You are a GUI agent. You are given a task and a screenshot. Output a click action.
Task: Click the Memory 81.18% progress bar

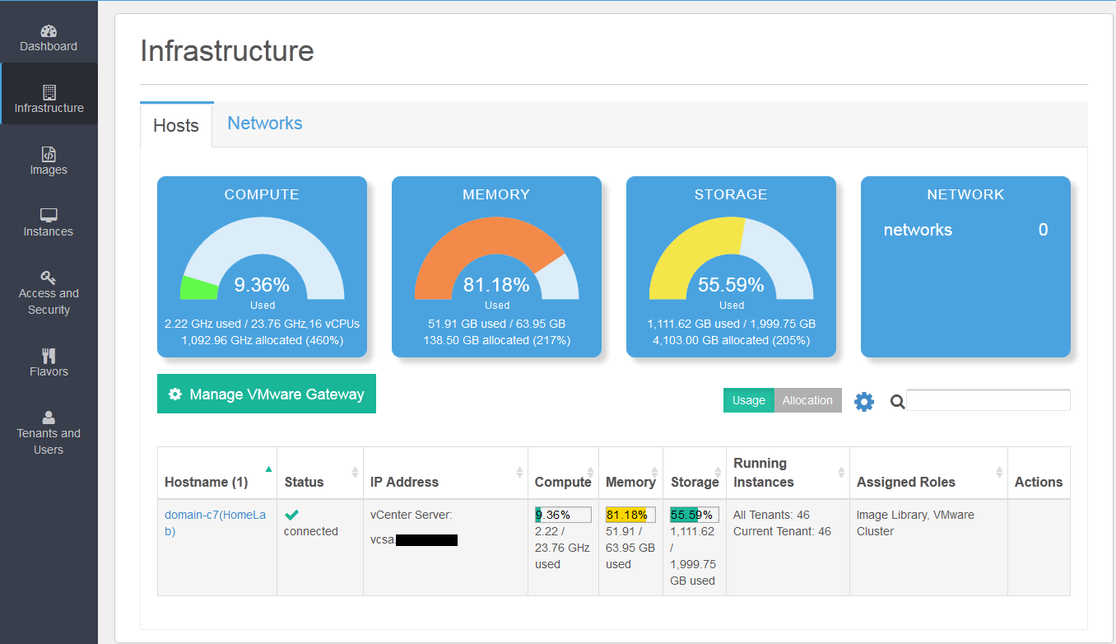pos(630,515)
